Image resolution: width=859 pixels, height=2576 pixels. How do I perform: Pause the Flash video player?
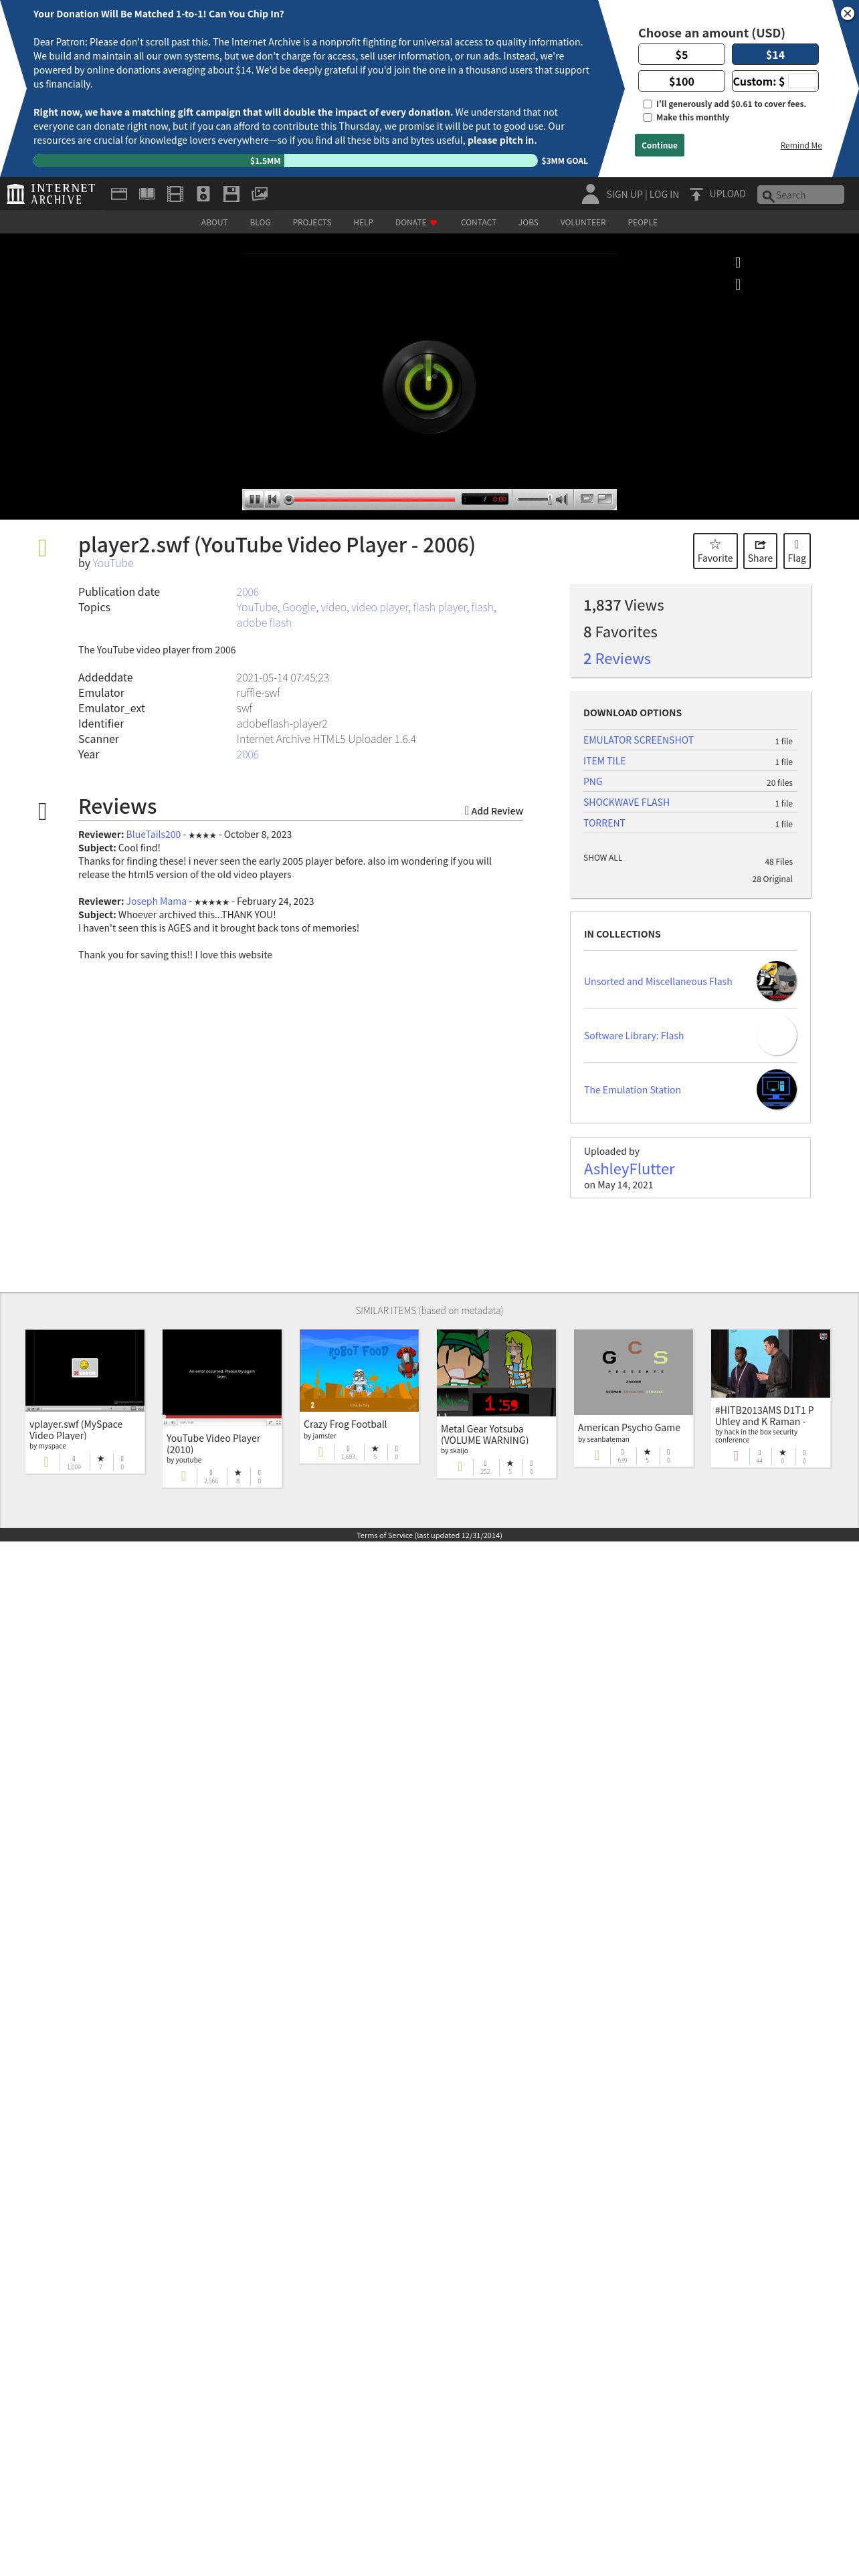(254, 499)
